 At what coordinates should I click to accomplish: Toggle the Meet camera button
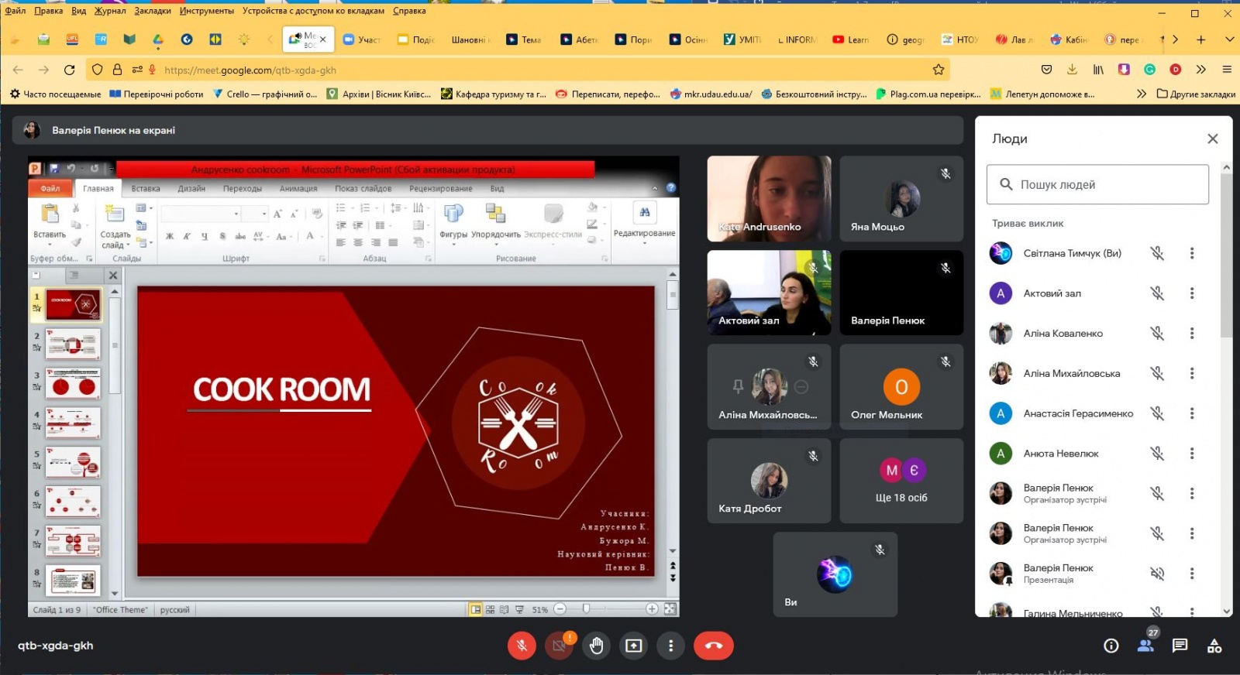[x=559, y=646]
